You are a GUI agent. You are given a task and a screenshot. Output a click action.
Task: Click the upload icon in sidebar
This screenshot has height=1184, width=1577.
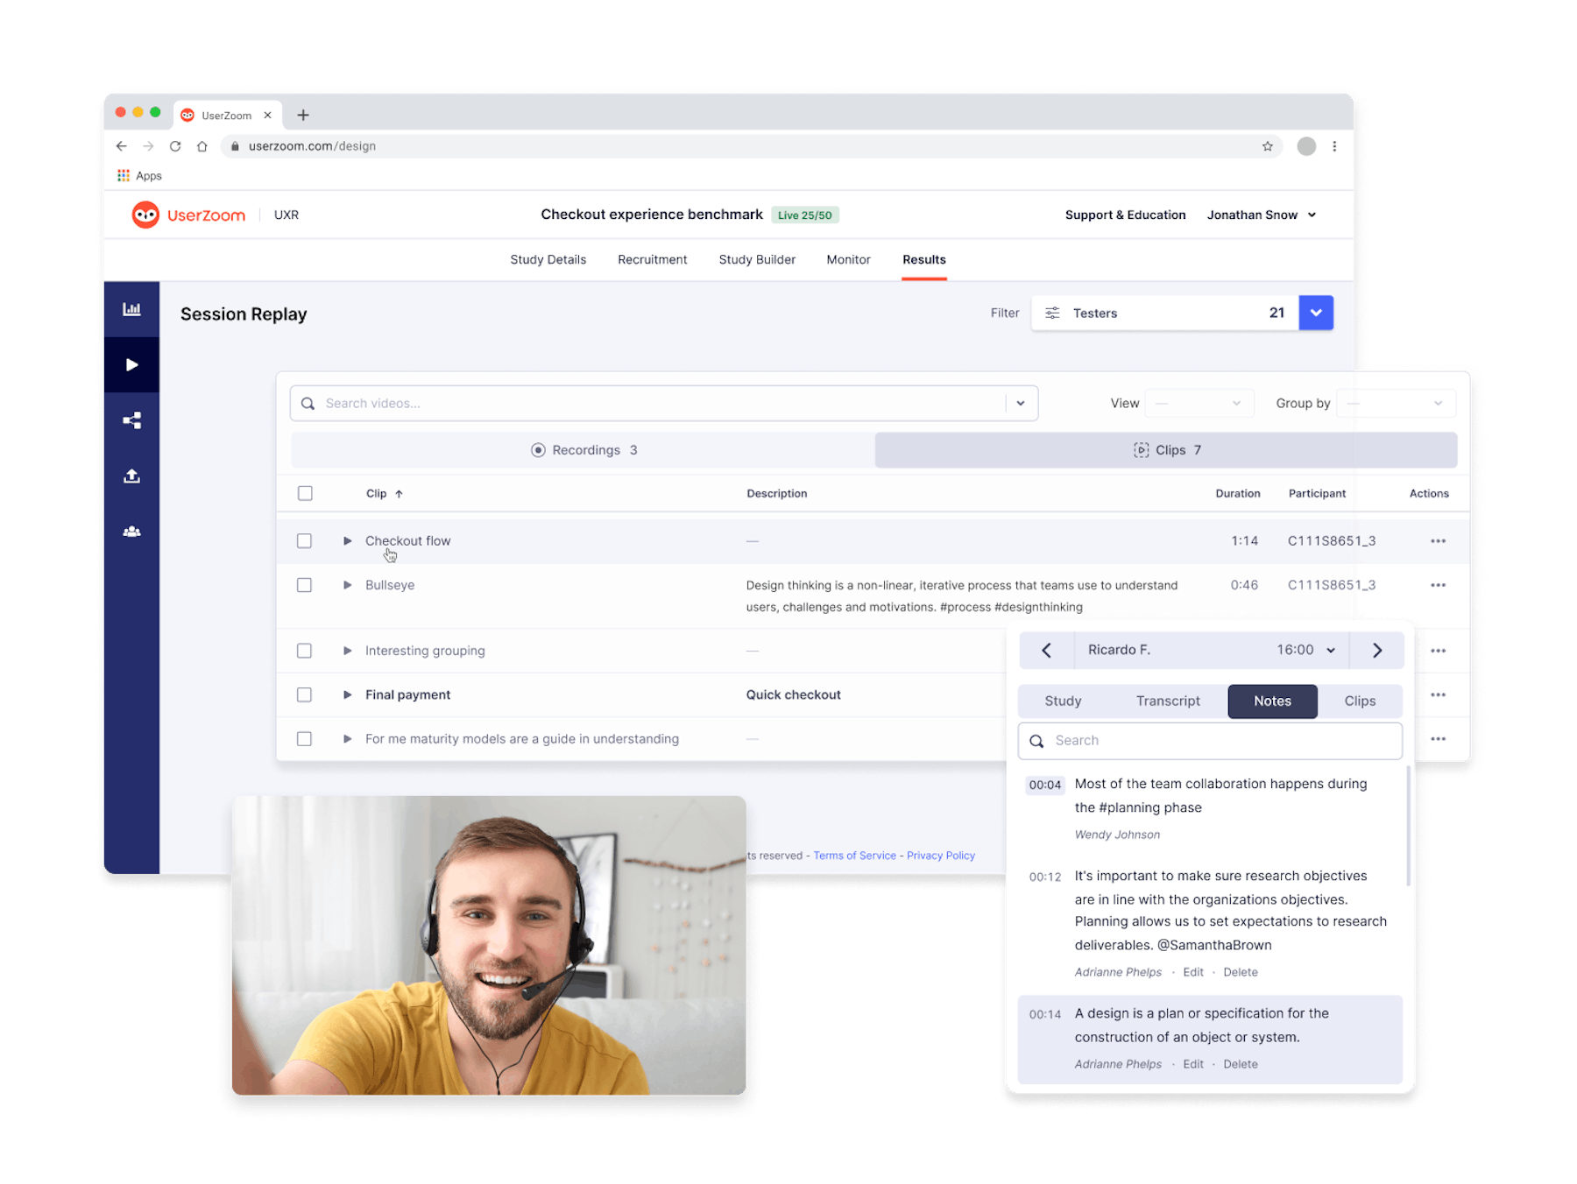coord(131,476)
